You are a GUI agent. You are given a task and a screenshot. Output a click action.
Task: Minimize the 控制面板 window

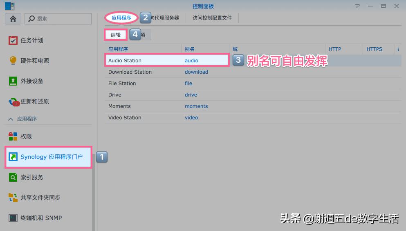[370, 6]
